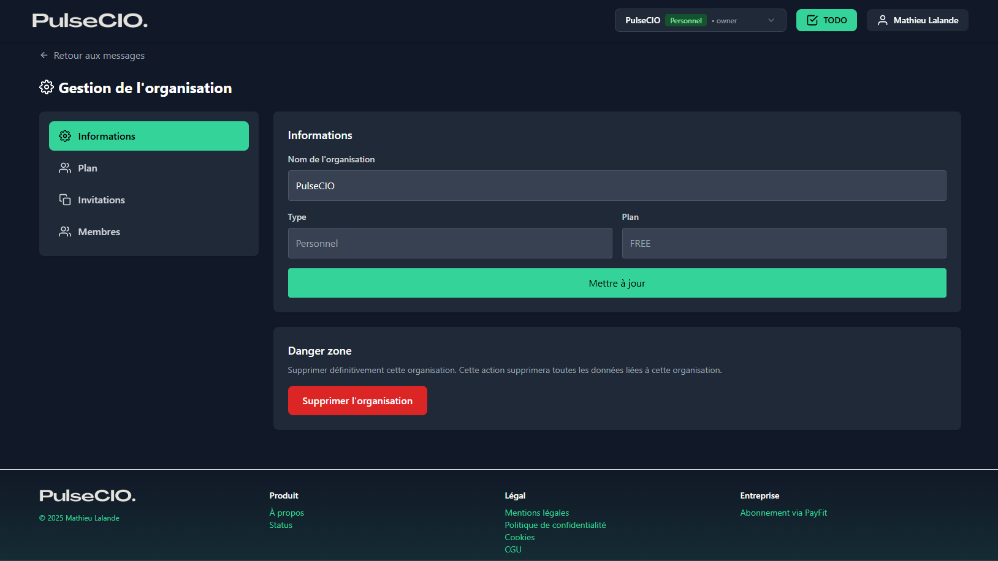The width and height of the screenshot is (998, 561).
Task: Click the gear icon in Informations tab
Action: 65,136
